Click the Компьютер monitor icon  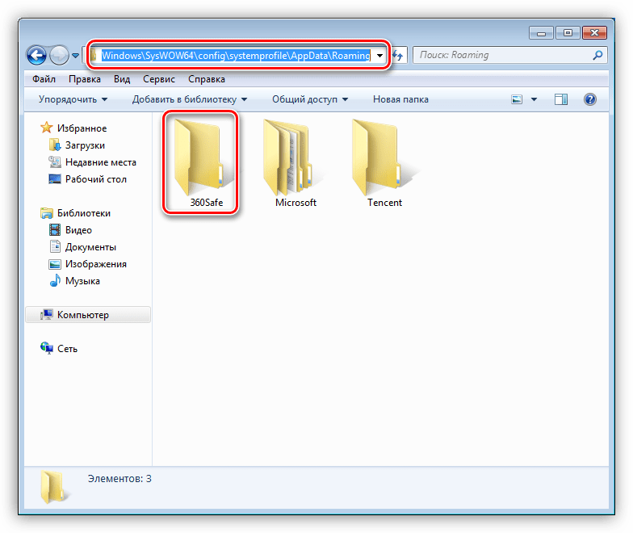[x=47, y=315]
